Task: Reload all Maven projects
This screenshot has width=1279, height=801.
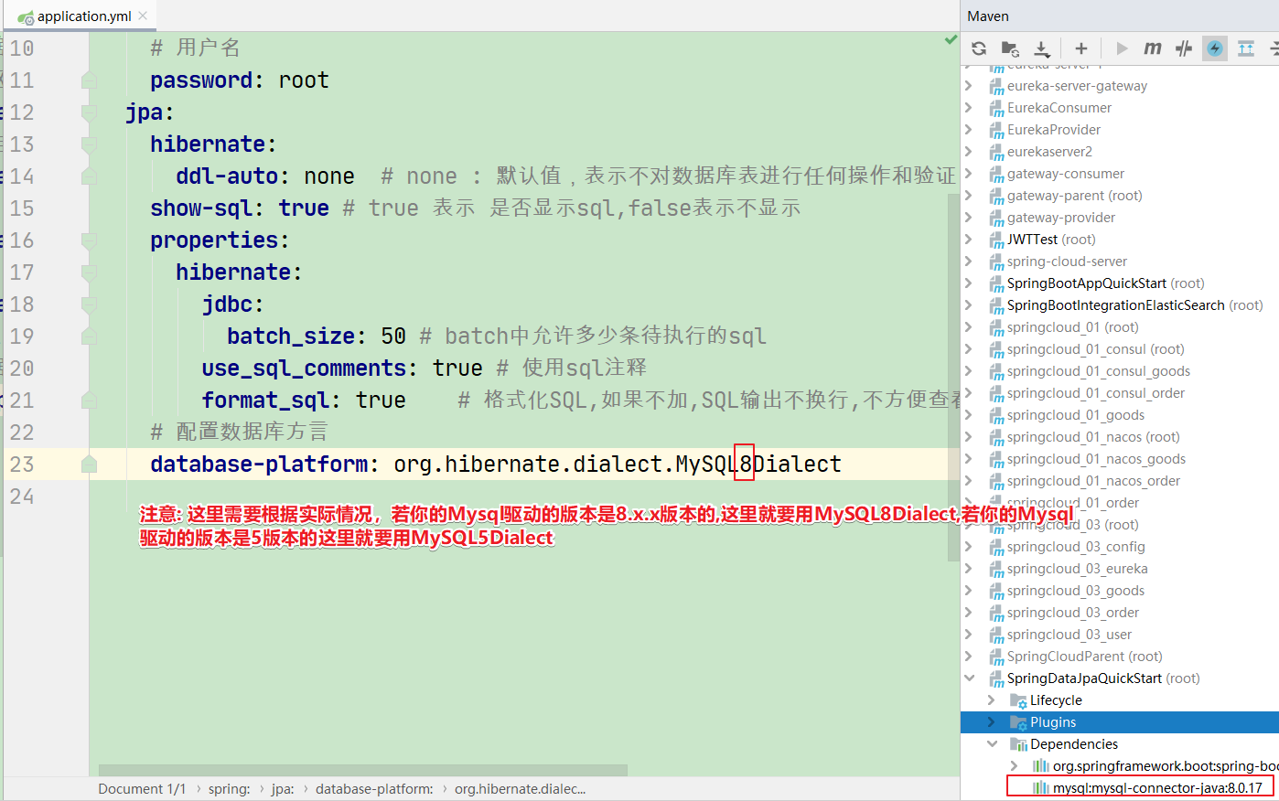Action: click(x=978, y=48)
